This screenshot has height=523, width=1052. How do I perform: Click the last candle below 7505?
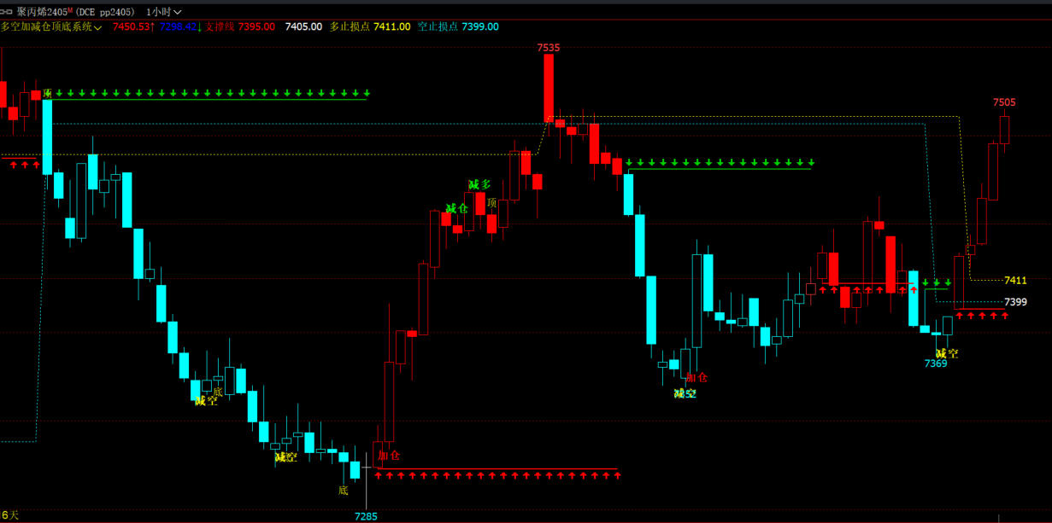click(1004, 130)
